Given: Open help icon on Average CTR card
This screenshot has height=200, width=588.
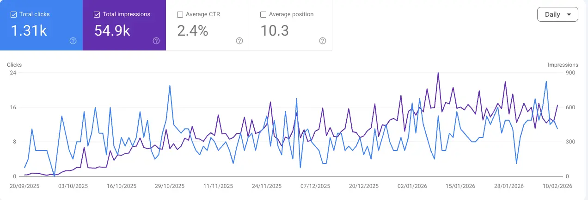Looking at the screenshot, I should pyautogui.click(x=239, y=41).
